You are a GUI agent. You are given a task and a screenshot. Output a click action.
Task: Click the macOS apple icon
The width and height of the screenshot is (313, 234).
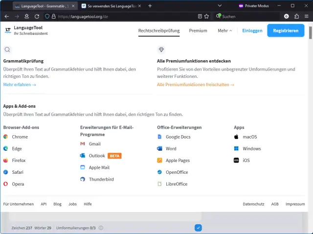click(x=236, y=137)
